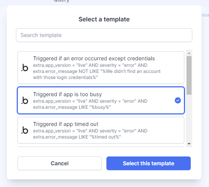Screen dimensions: 209x187
Task: Click the timed out template query text
Action: click(x=90, y=134)
